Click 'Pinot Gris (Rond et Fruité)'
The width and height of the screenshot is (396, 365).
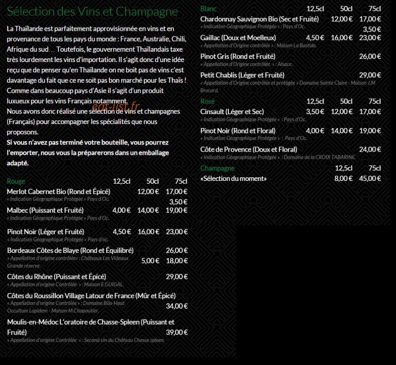pos(238,56)
